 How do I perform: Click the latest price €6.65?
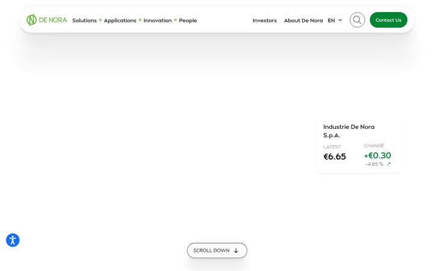pyautogui.click(x=335, y=157)
